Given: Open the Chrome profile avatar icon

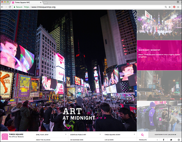Looking at the screenshot, I should tap(178, 2).
